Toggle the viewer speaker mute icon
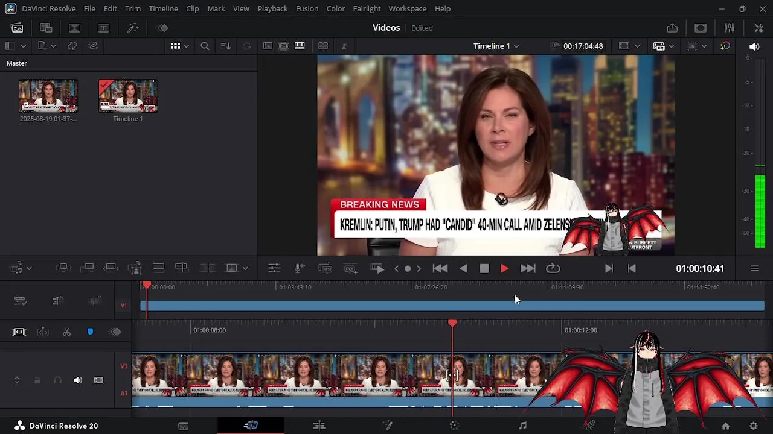Screen dimensions: 773x434 754,46
